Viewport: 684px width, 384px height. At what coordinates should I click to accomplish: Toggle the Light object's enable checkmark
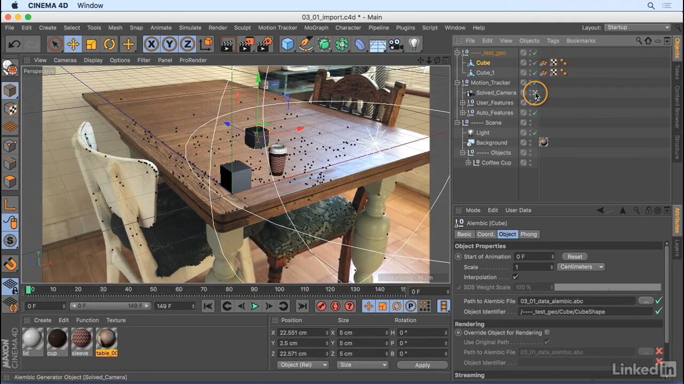[x=534, y=133]
